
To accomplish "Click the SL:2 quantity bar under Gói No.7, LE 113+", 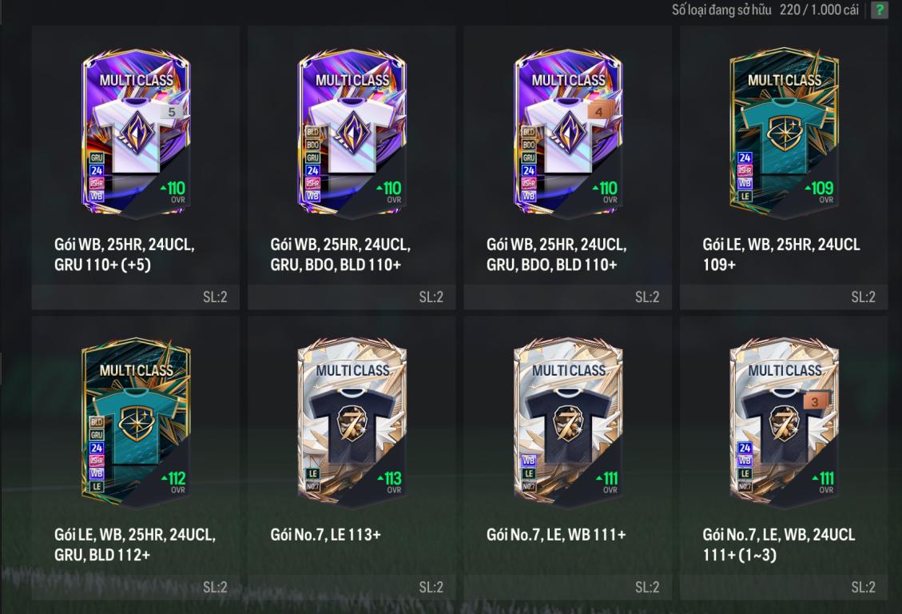I will pos(352,587).
